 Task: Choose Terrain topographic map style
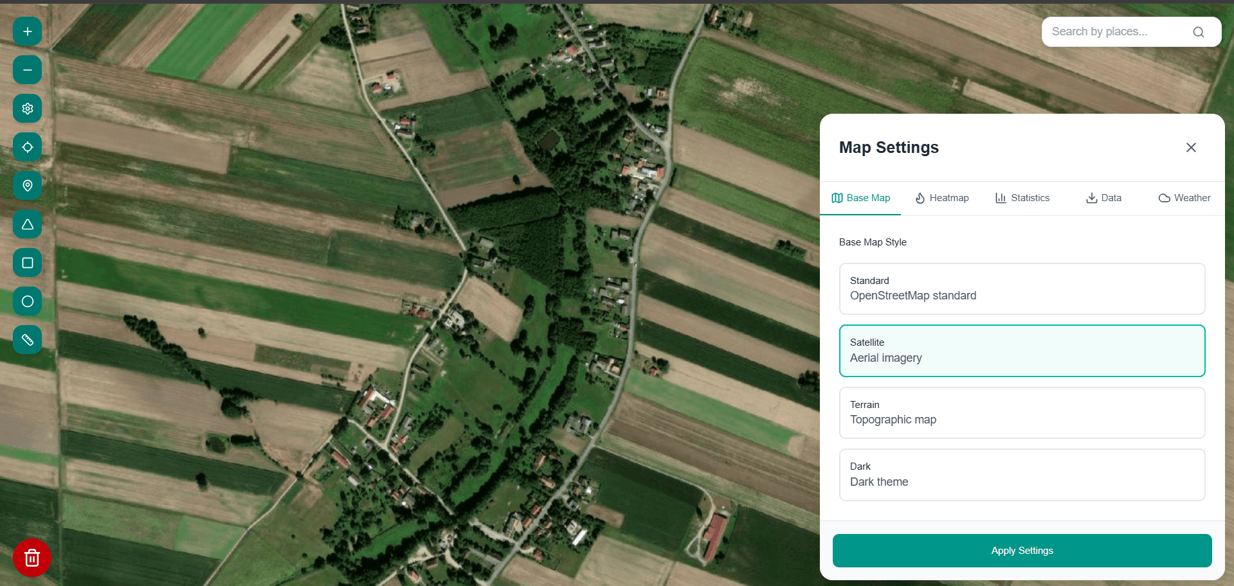coord(1022,413)
